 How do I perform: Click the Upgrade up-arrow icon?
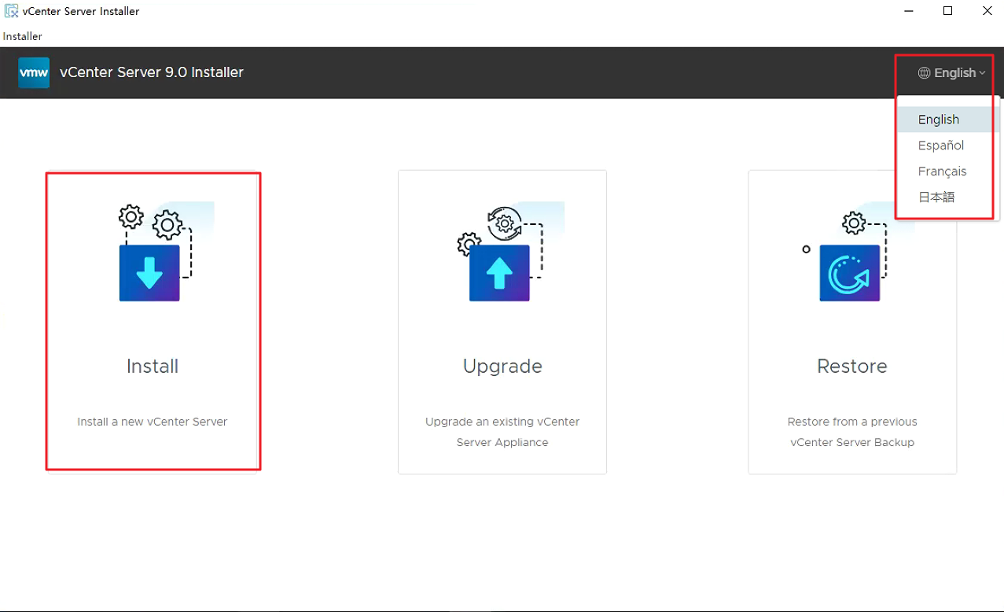(x=499, y=272)
